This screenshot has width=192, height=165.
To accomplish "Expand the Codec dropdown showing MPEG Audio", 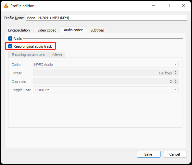I will point(106,65).
